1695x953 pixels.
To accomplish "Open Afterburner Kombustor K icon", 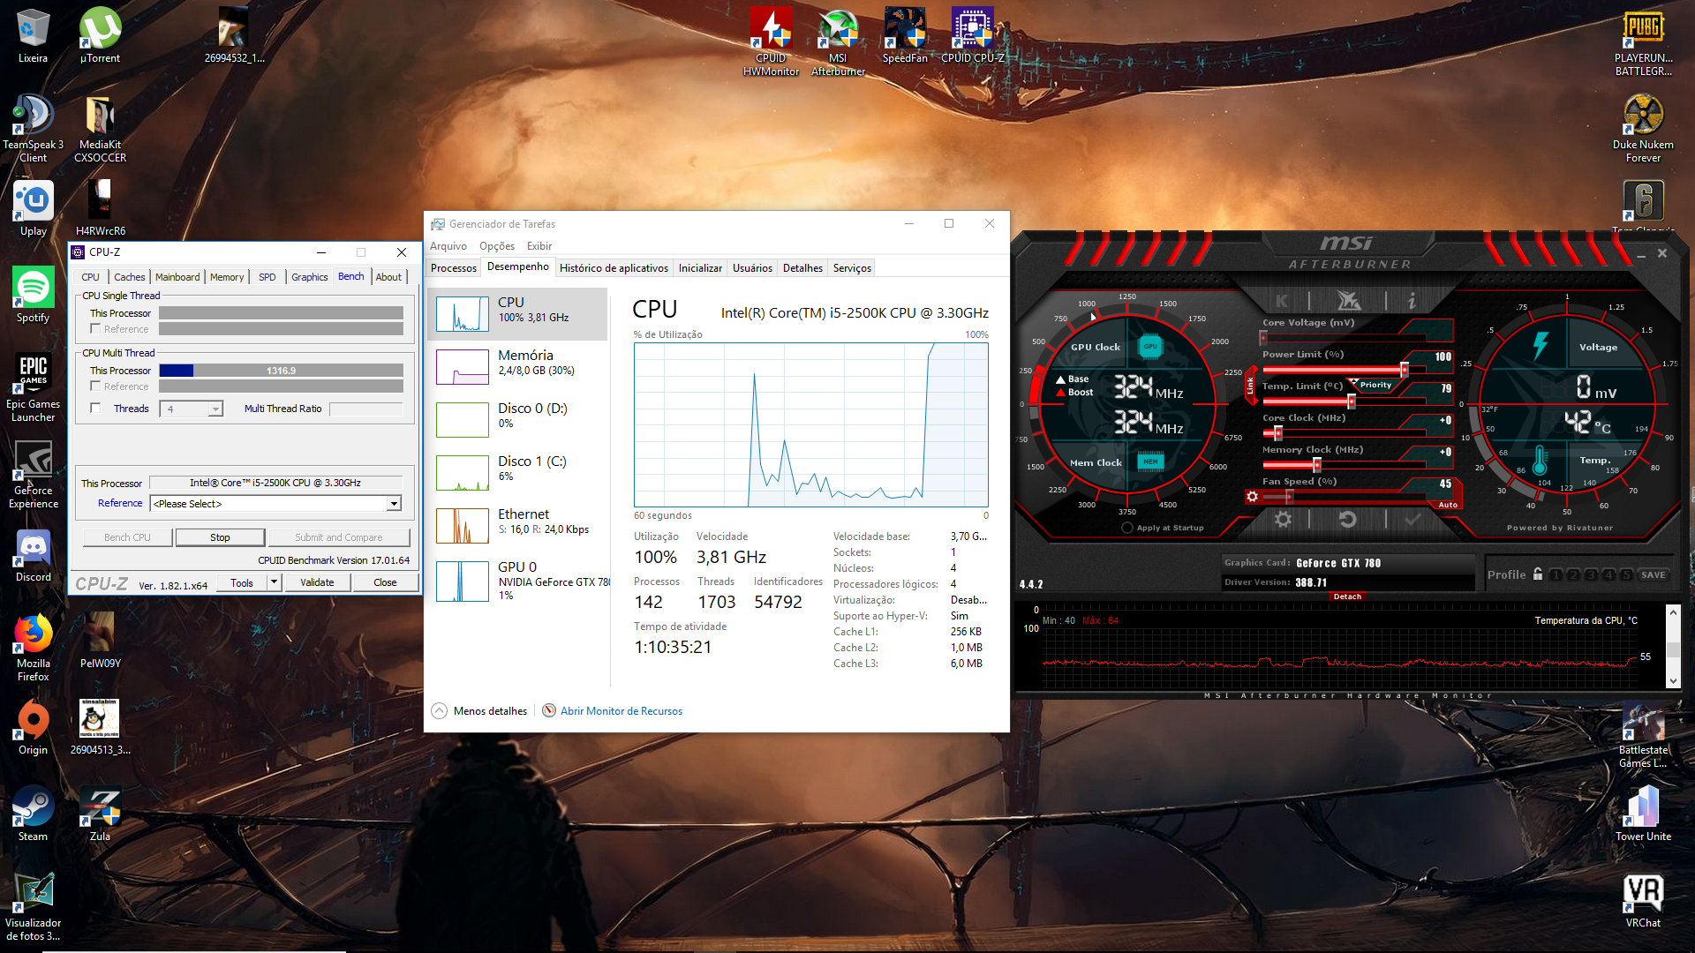I will (1282, 301).
